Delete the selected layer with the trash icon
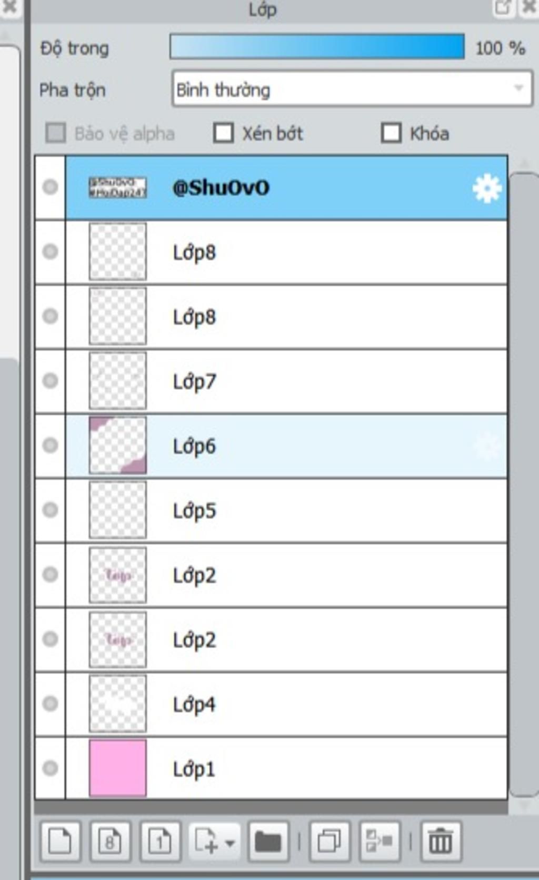The height and width of the screenshot is (880, 539). click(x=441, y=841)
